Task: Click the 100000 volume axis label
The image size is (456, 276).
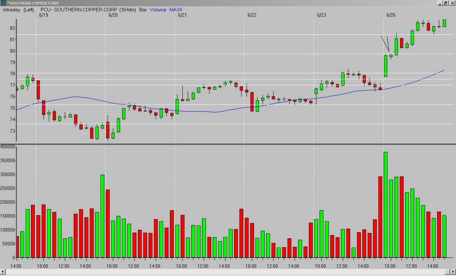Action: (x=8, y=230)
